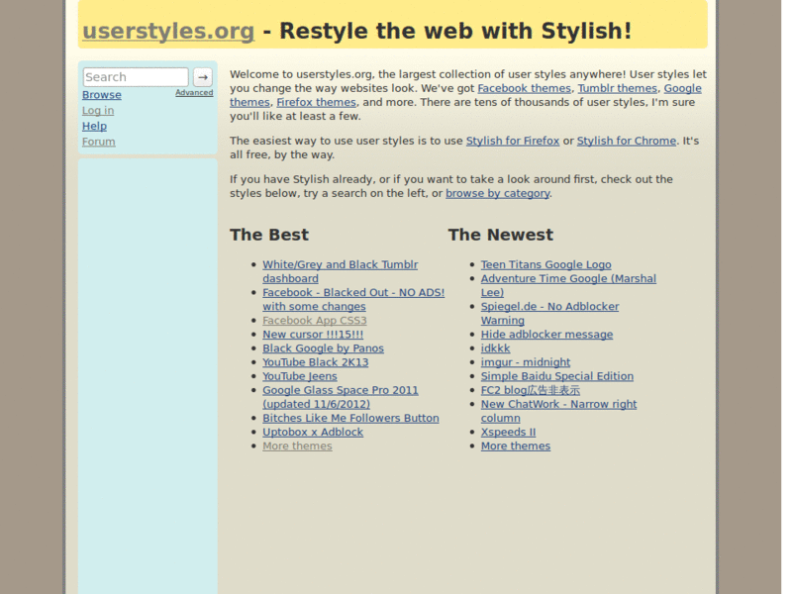
Task: Click More themes under The Best
Action: (298, 446)
